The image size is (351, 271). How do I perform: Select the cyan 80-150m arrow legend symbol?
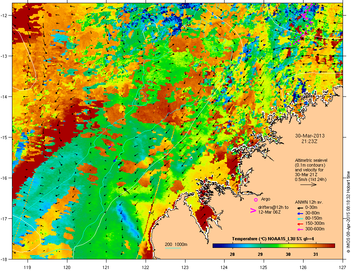(300, 218)
